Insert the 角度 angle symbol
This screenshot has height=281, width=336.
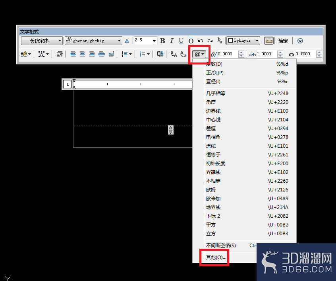[x=247, y=102]
